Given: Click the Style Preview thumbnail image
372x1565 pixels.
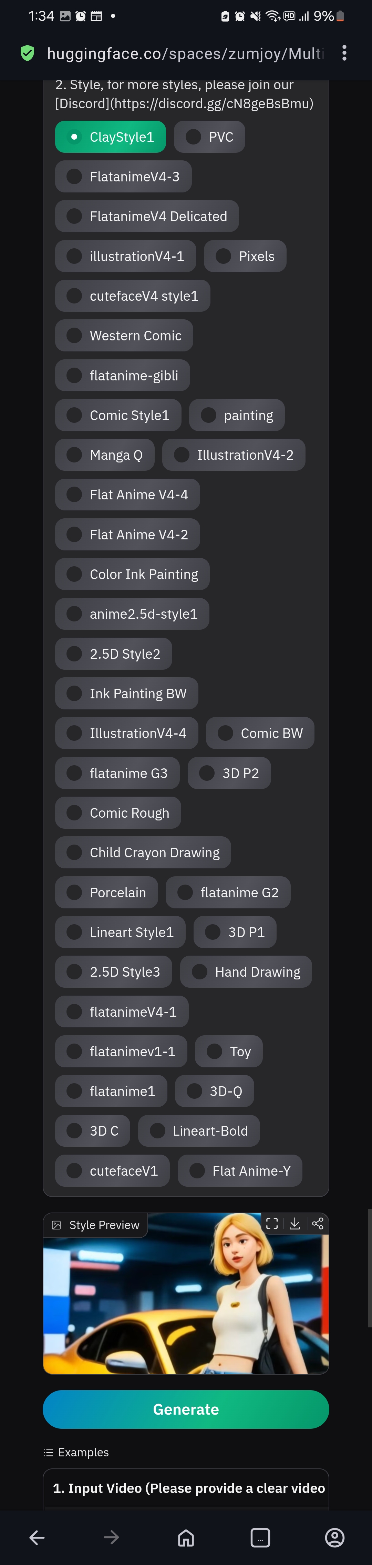Looking at the screenshot, I should pyautogui.click(x=186, y=1300).
